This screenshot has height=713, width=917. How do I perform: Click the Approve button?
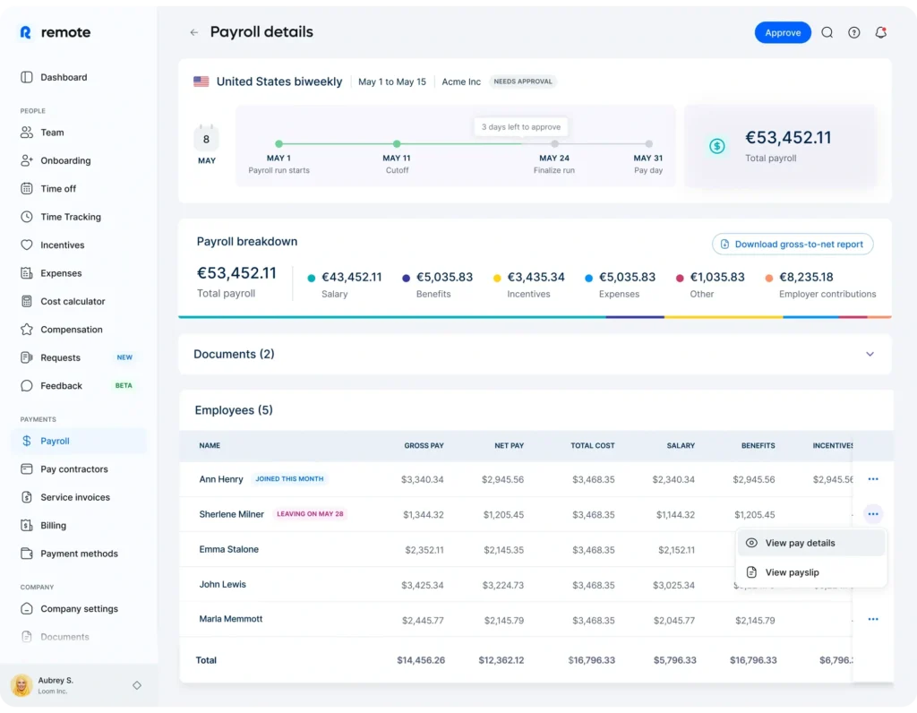click(x=782, y=32)
